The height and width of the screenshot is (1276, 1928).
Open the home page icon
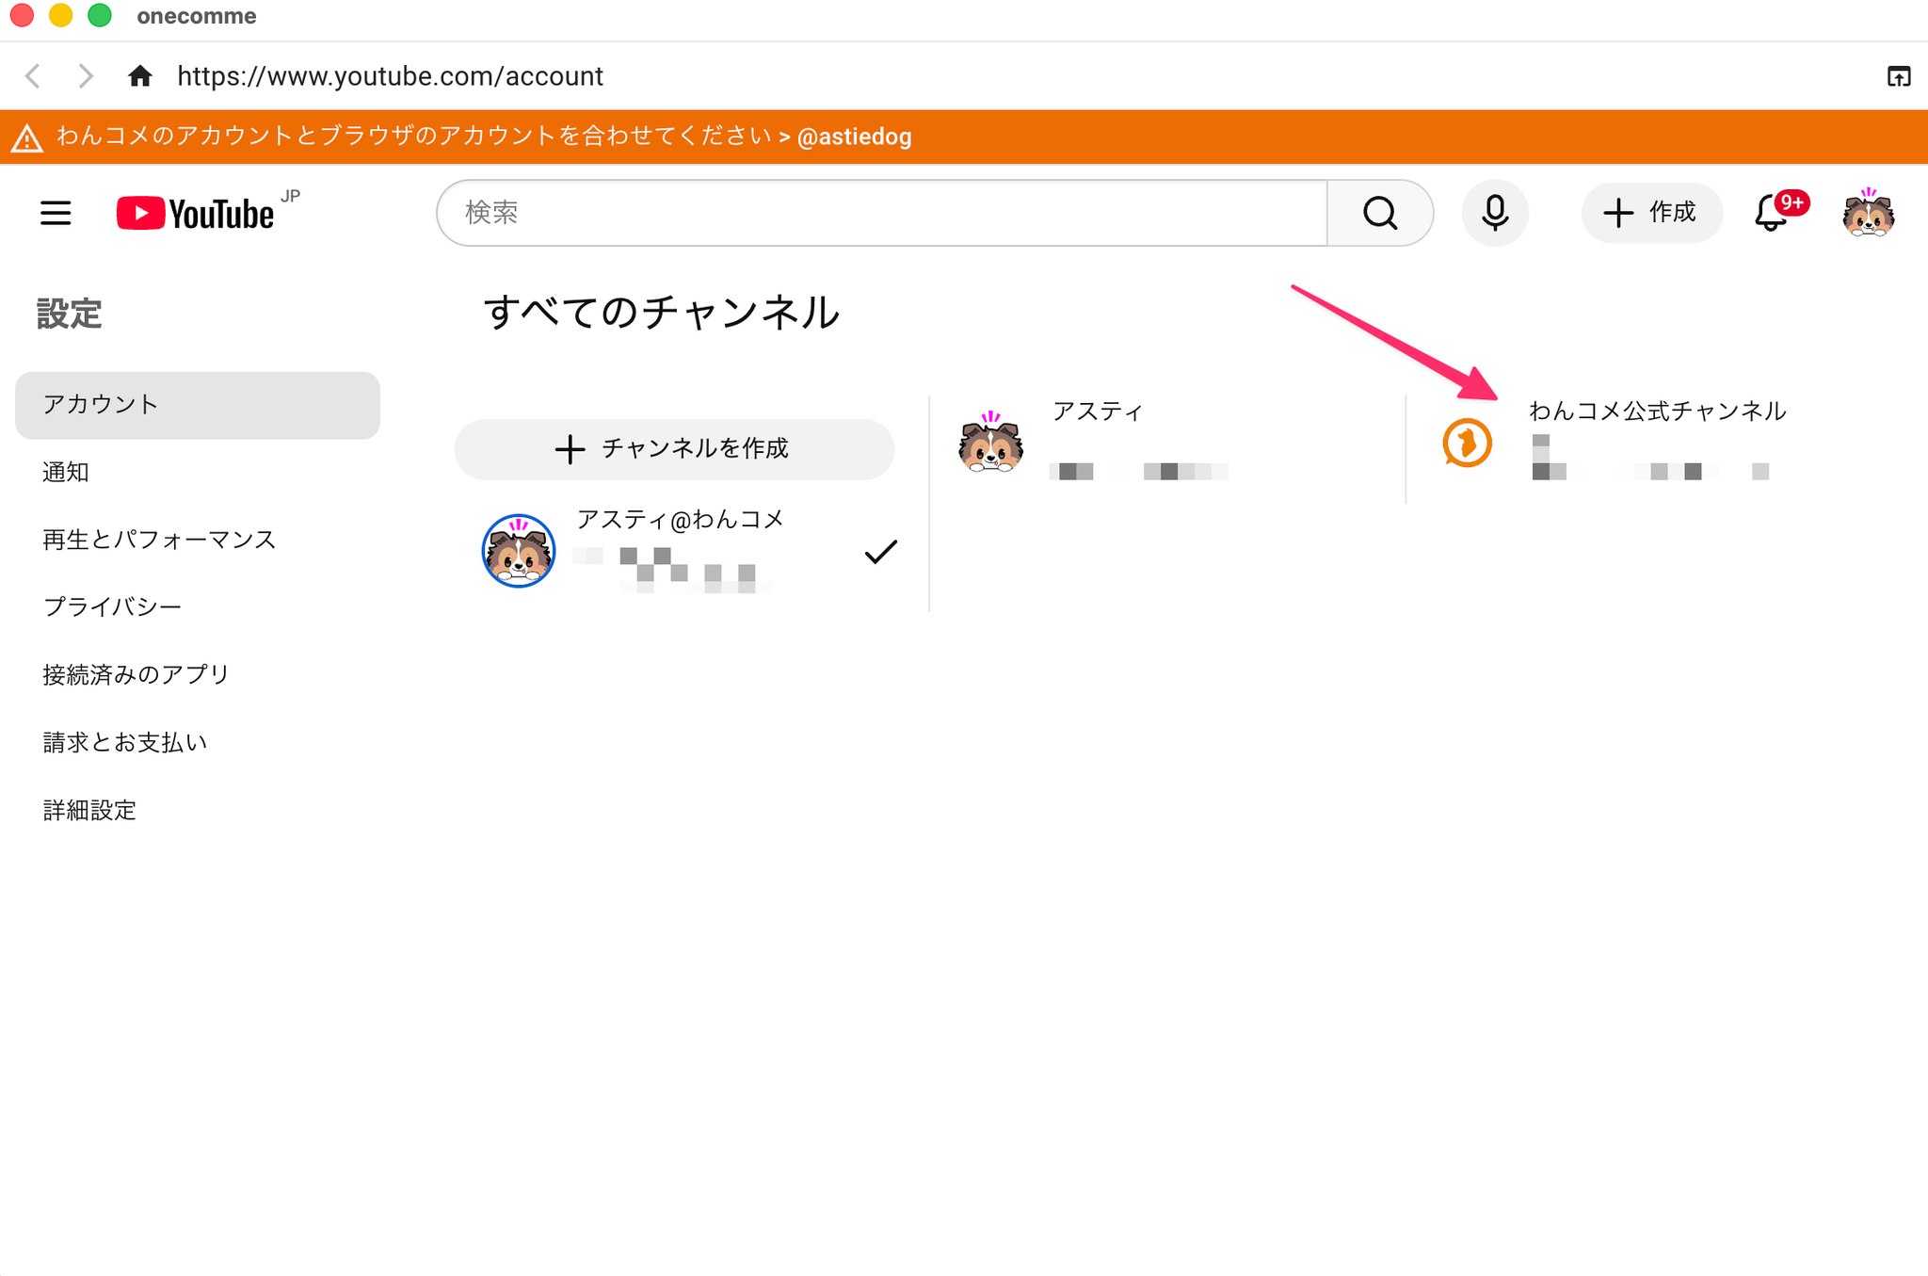[140, 76]
